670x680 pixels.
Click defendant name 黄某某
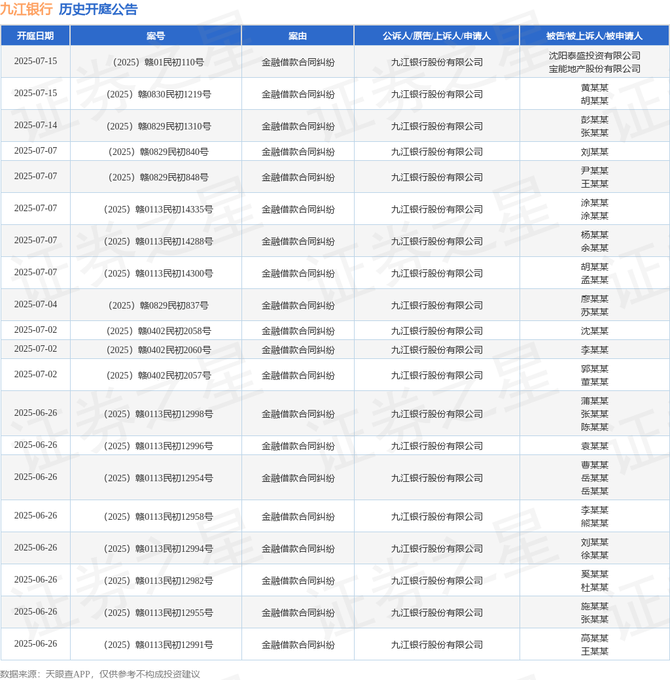tap(595, 88)
